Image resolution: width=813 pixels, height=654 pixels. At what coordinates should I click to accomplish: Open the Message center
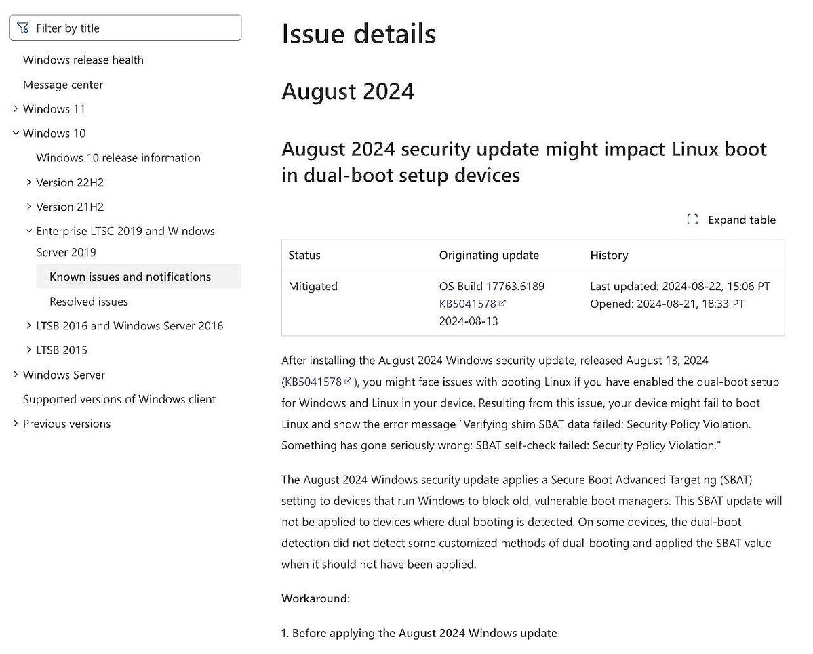pyautogui.click(x=63, y=84)
